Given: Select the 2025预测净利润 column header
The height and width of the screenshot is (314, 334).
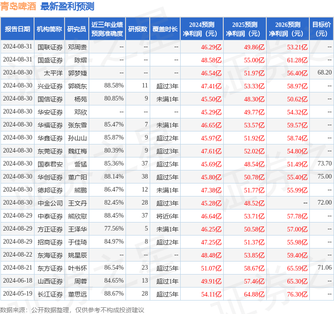Looking at the screenshot, I should (245, 29).
